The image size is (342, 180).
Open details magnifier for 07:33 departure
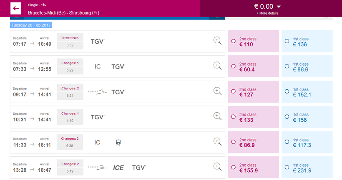pos(217,66)
